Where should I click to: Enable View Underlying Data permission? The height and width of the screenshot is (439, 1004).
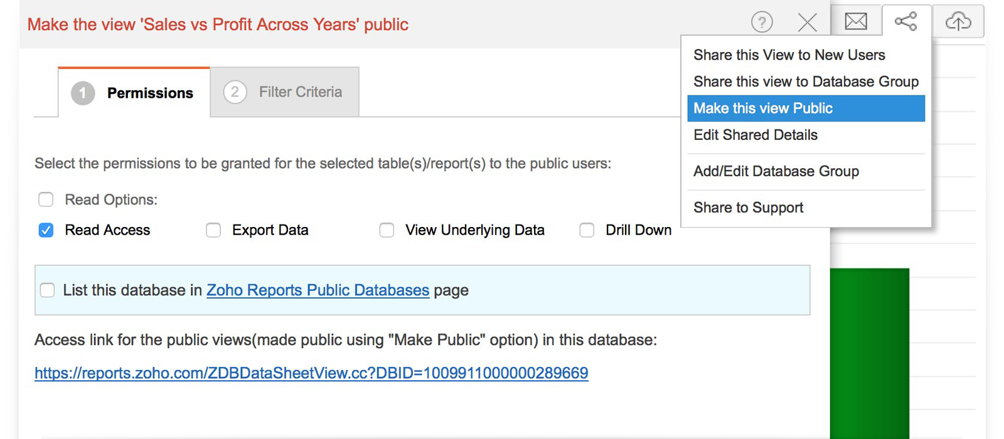(x=387, y=230)
